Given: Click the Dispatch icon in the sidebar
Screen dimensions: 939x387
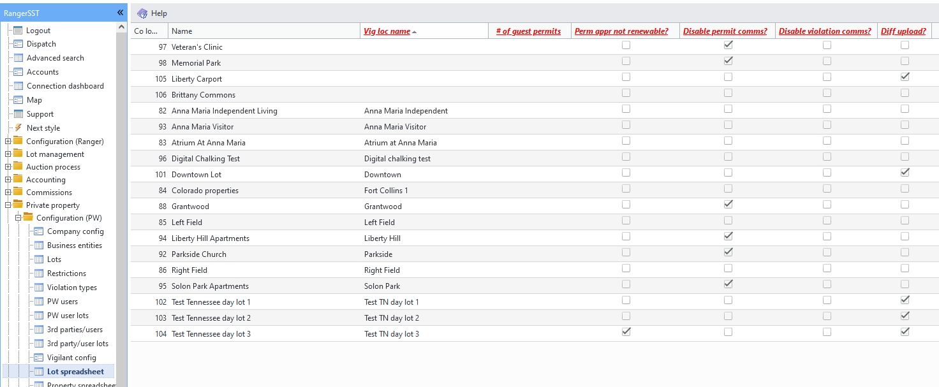Looking at the screenshot, I should coord(18,44).
